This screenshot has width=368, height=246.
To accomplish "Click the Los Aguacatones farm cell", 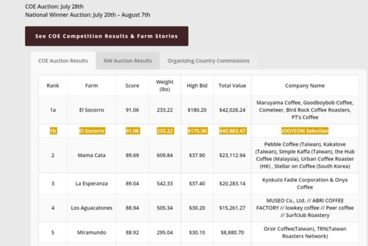I will coord(92,208).
